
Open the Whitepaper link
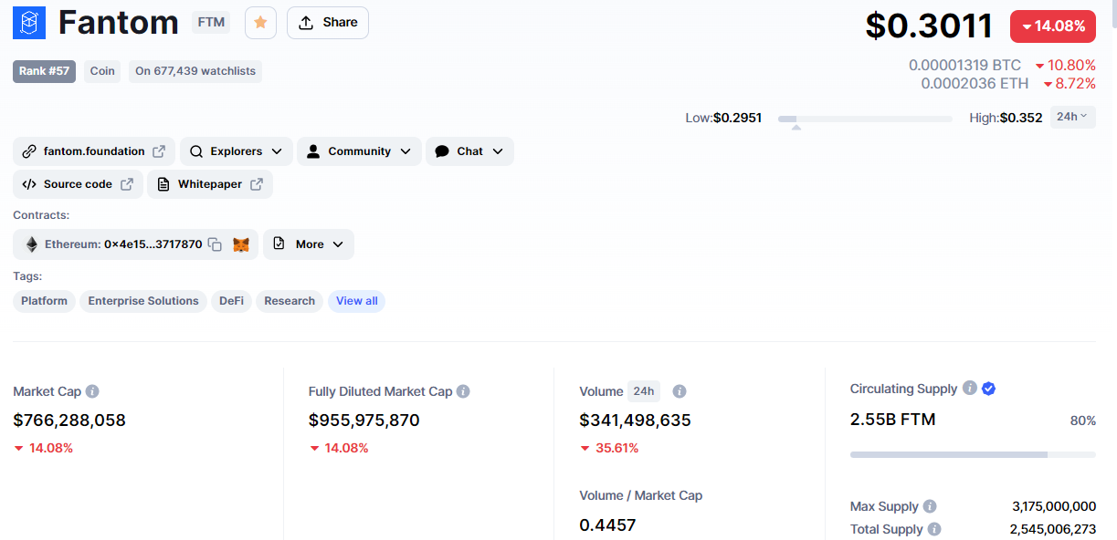210,184
